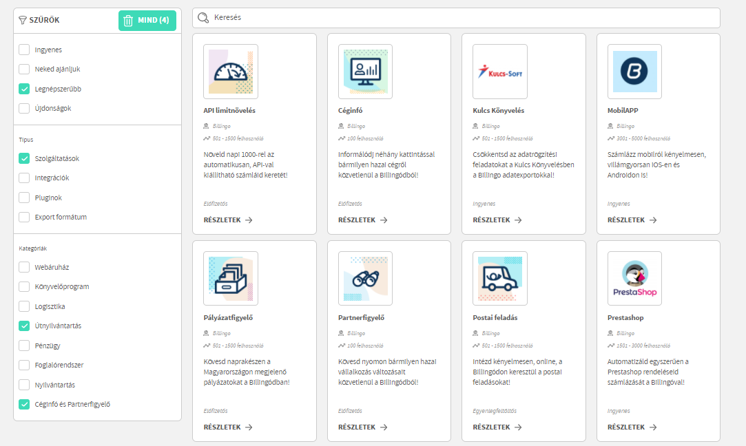Uncheck Céginfó és Partnerfigyelő category
Screen dimensions: 746x446
click(24, 404)
